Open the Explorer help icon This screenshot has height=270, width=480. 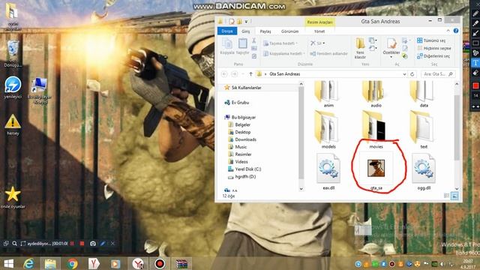[x=456, y=31]
